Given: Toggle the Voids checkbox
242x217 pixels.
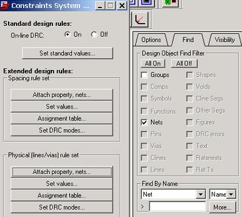Looking at the screenshot, I should 190,87.
